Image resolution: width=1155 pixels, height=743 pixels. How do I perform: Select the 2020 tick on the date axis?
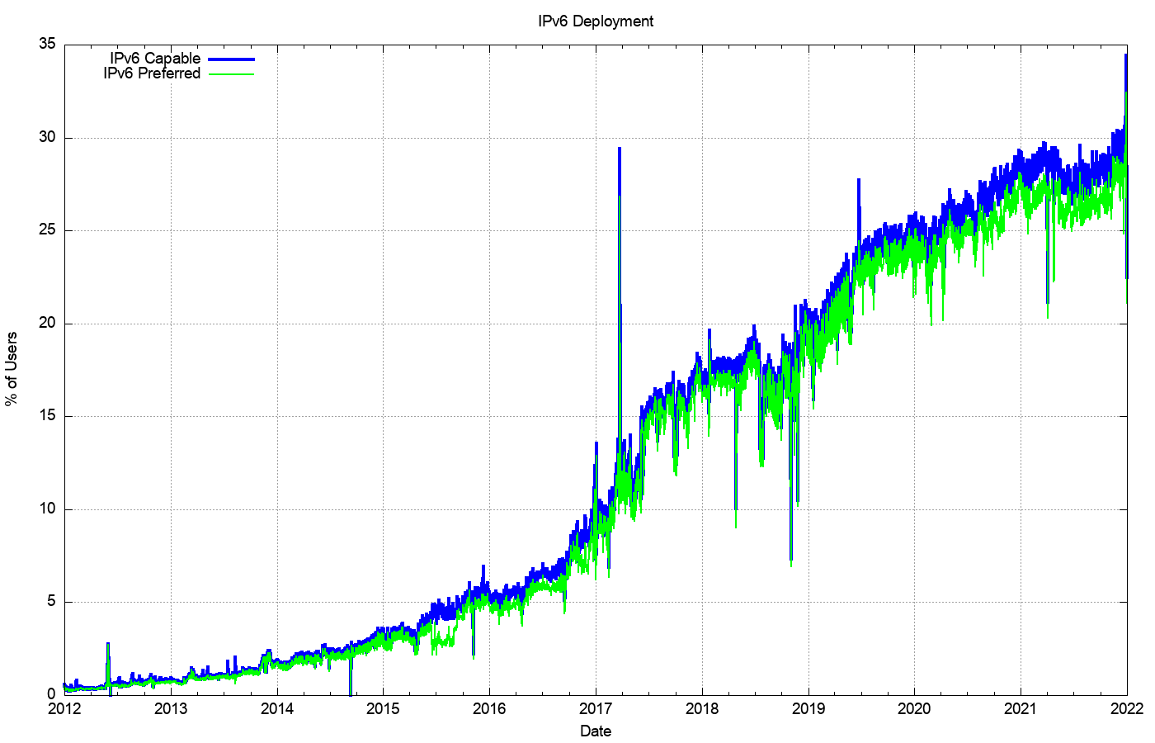(914, 708)
